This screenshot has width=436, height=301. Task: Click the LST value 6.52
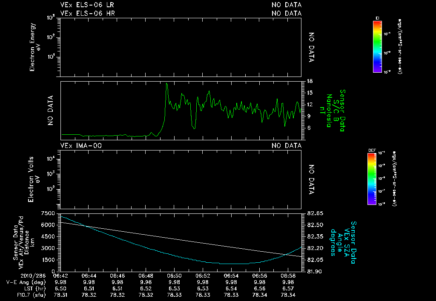click(x=146, y=289)
